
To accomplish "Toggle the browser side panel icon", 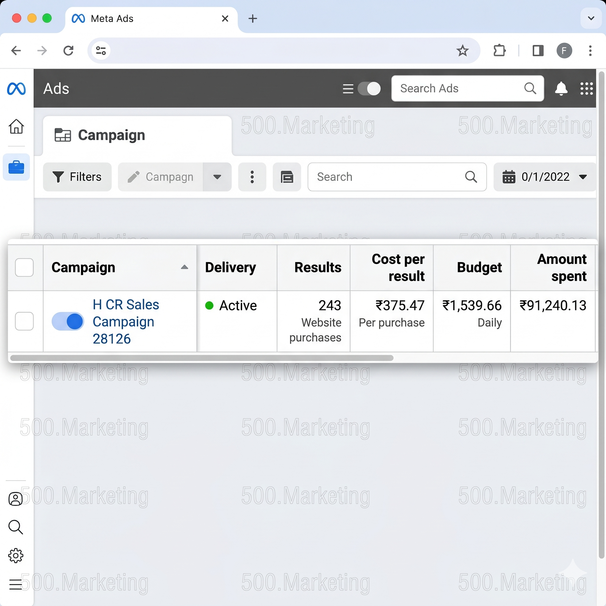I will point(538,50).
